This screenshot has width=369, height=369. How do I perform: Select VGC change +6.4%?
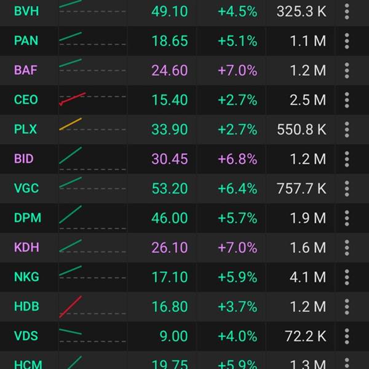pos(237,189)
